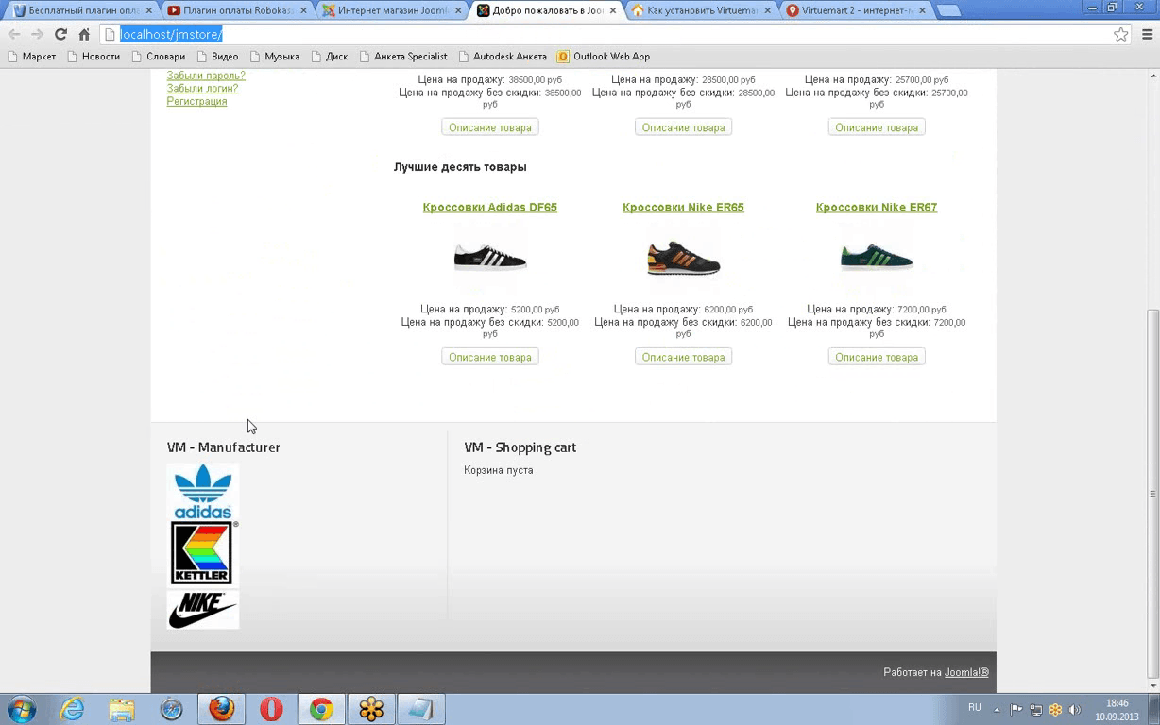Open the Chrome menu icon

tap(1147, 34)
